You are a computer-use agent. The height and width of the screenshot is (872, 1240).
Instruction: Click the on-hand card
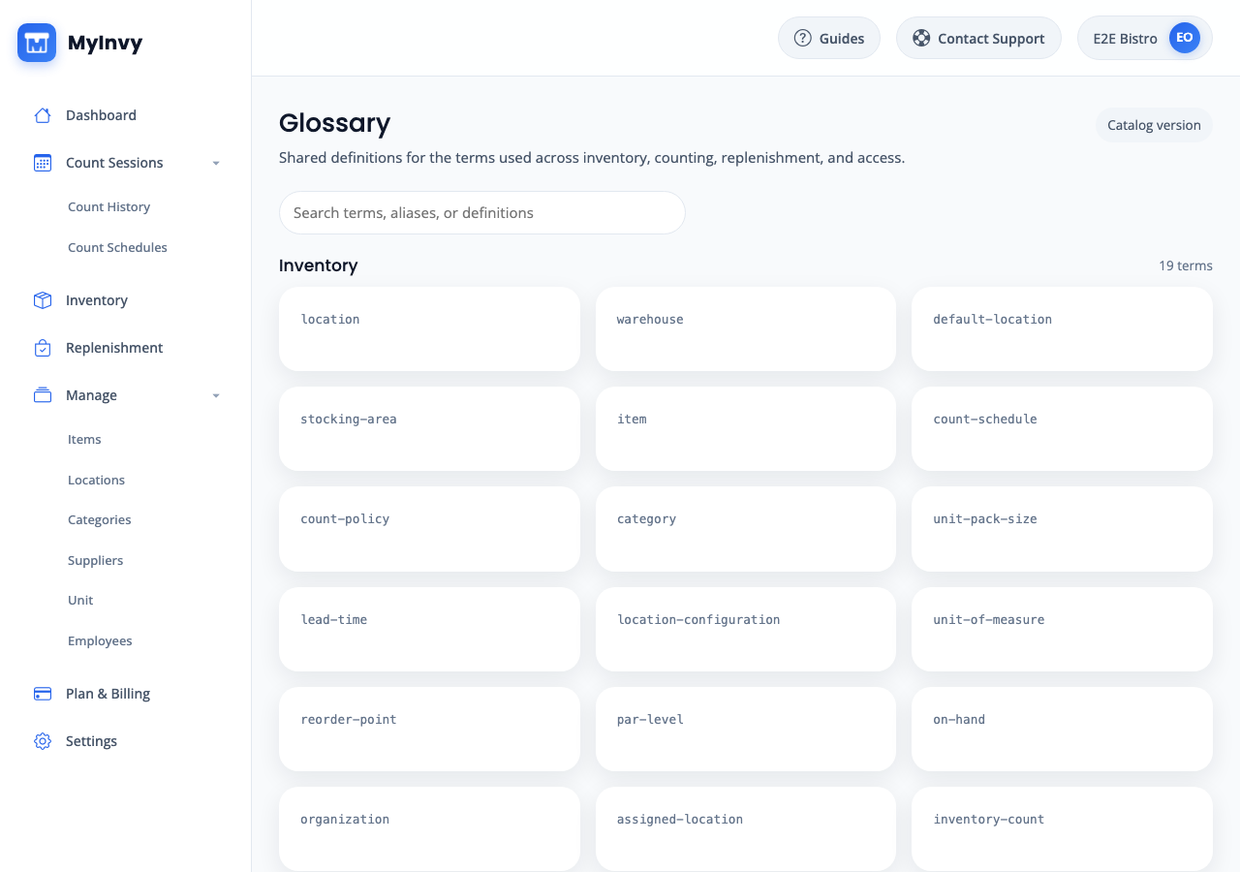[x=1062, y=729]
